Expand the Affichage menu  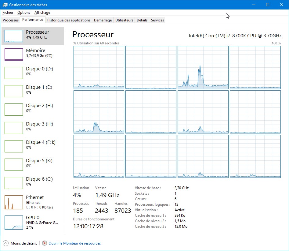(x=42, y=13)
